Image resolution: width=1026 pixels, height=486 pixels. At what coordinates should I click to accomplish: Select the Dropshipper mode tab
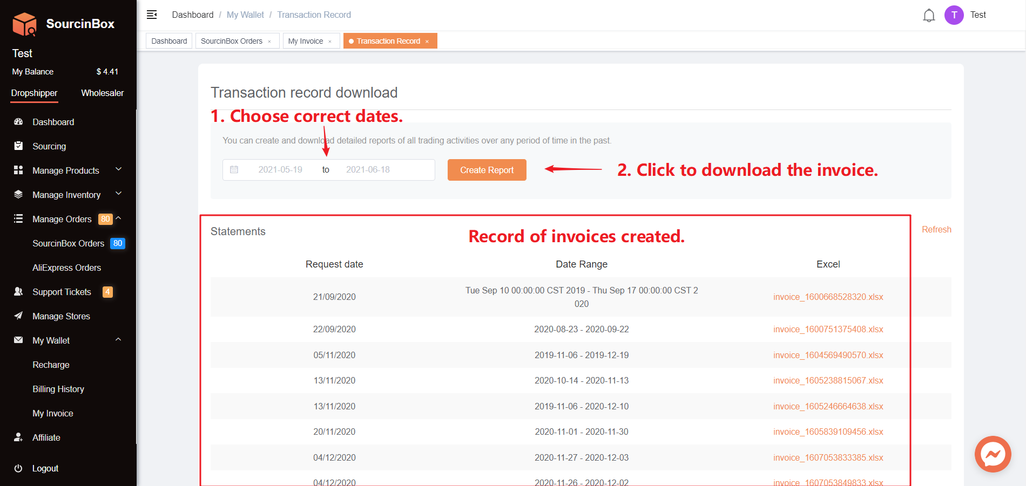click(x=34, y=93)
